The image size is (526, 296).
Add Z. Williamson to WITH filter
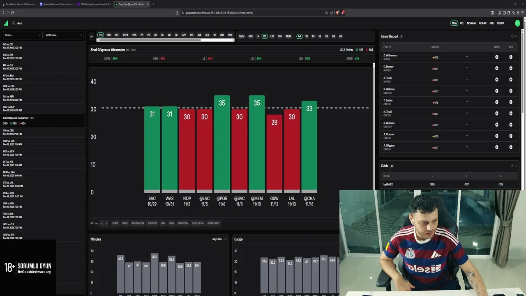[x=497, y=57]
